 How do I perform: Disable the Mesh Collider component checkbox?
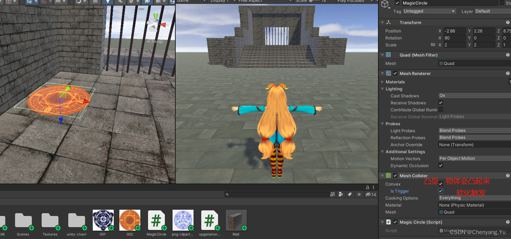(x=395, y=176)
